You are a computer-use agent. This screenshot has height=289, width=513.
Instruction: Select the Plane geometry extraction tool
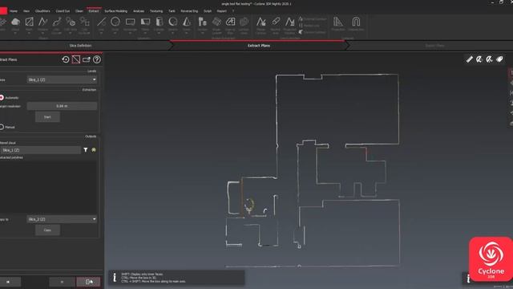[x=145, y=22]
